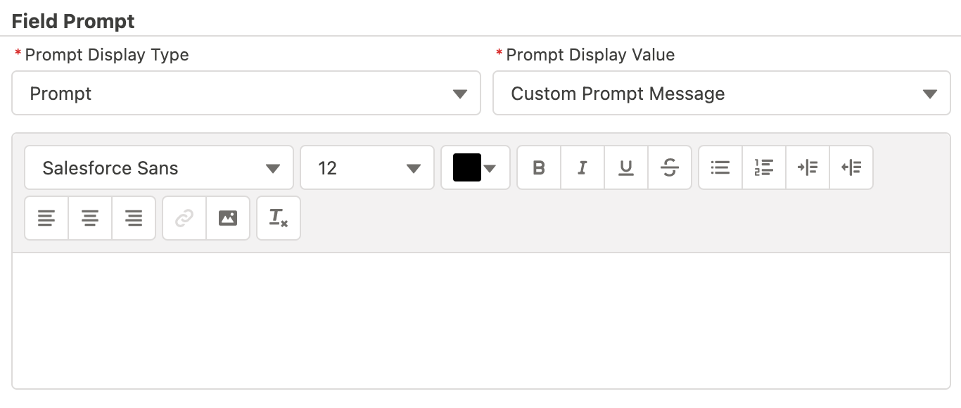Screen dimensions: 961x408
Task: Apply strikethrough formatting
Action: coord(670,168)
